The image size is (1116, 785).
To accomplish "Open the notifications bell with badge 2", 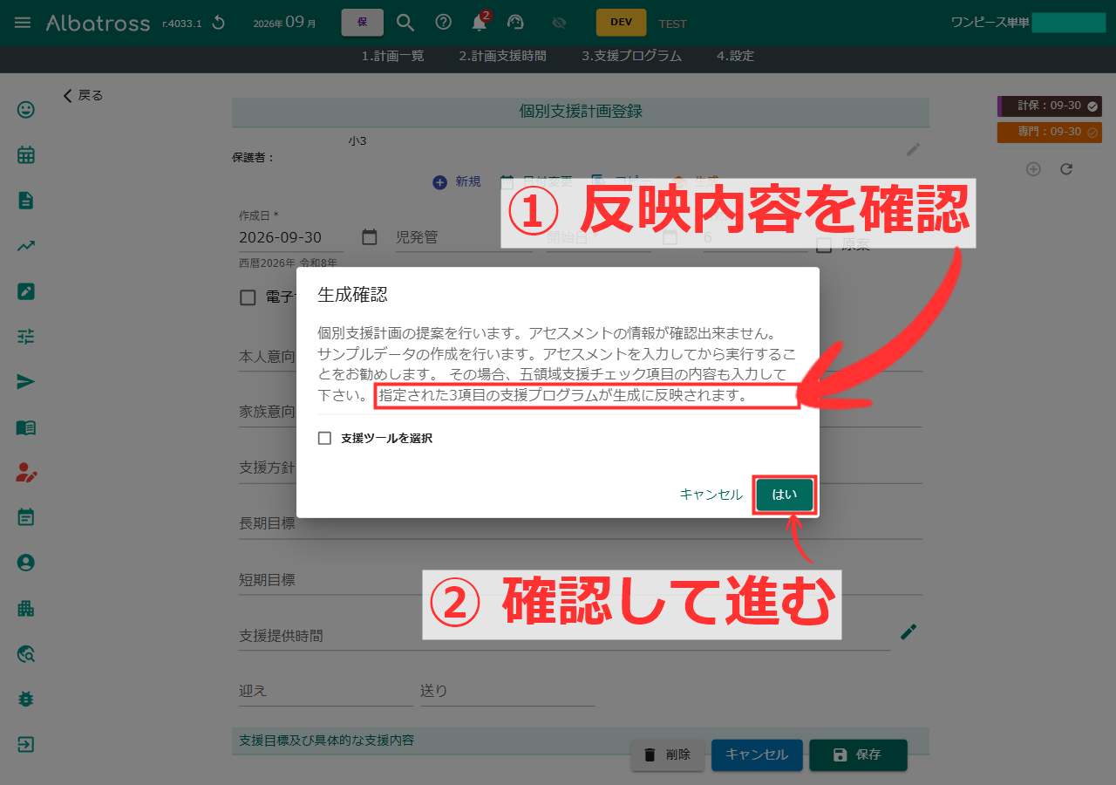I will click(x=480, y=23).
